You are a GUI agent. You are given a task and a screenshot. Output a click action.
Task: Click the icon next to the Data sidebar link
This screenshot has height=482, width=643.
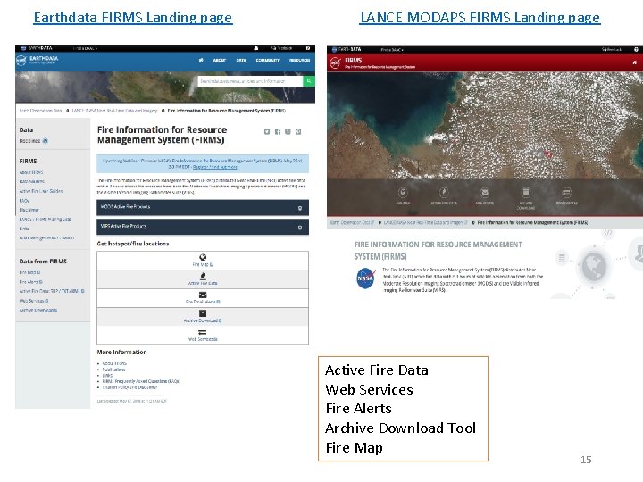point(46,141)
